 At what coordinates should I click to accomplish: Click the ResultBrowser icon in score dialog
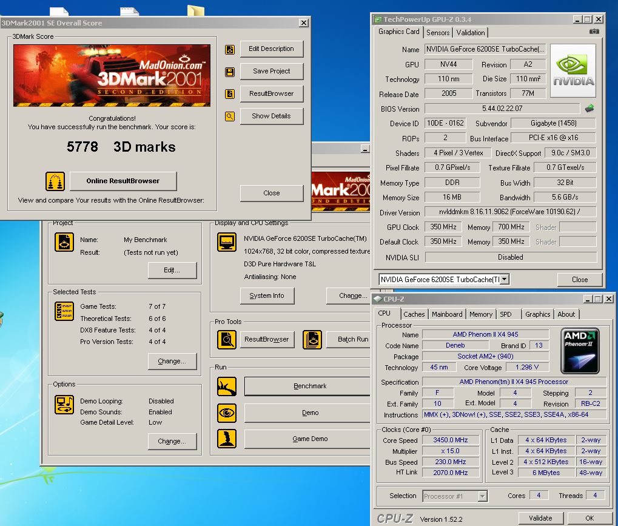[230, 94]
